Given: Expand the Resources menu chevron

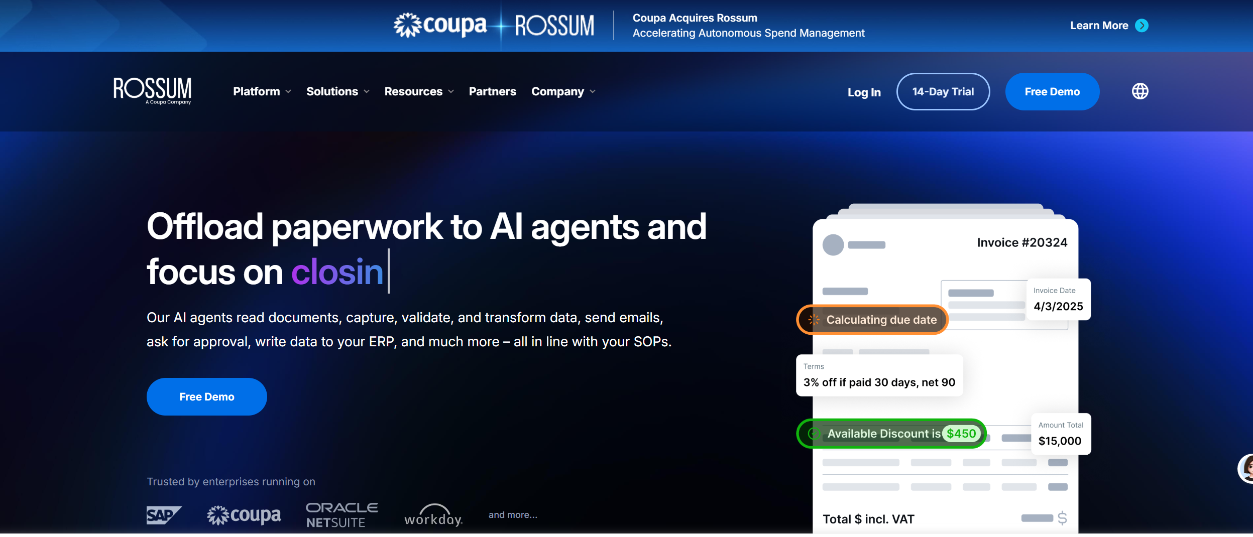Looking at the screenshot, I should click(451, 91).
